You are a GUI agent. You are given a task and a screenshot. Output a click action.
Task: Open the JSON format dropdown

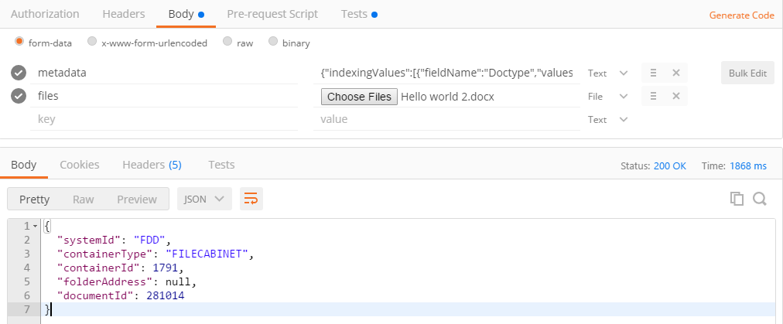204,199
